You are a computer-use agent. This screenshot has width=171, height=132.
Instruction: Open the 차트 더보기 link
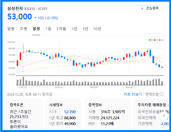coord(133,94)
